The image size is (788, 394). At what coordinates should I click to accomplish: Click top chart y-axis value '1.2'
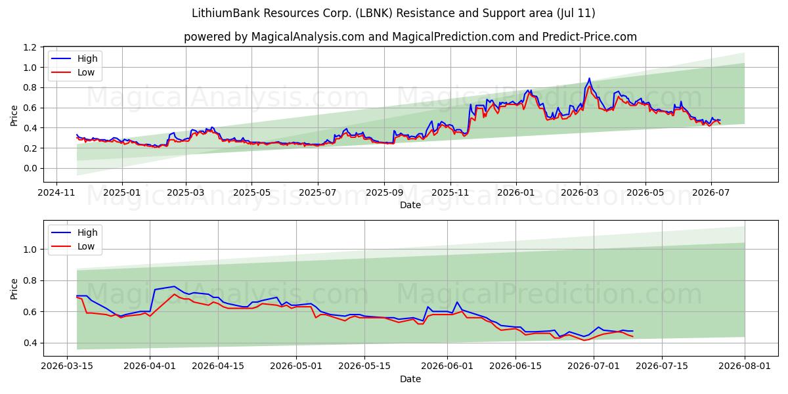pyautogui.click(x=31, y=47)
